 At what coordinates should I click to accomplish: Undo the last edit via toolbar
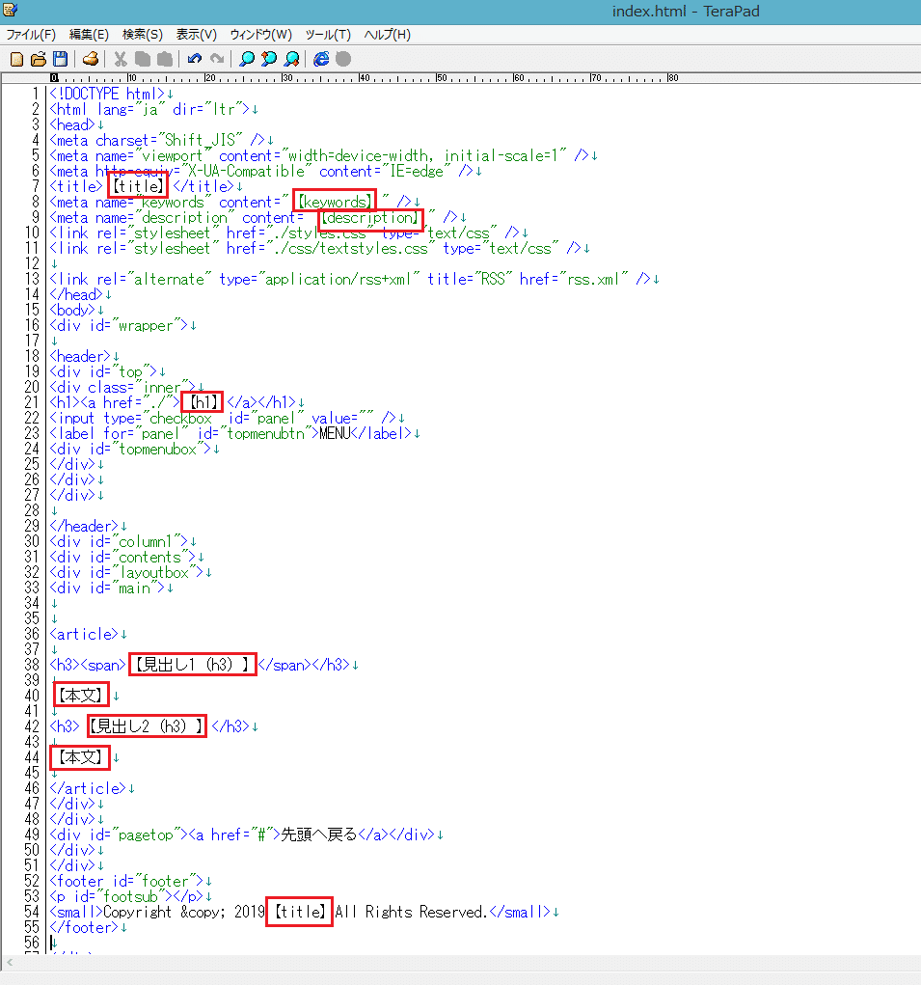coord(195,59)
